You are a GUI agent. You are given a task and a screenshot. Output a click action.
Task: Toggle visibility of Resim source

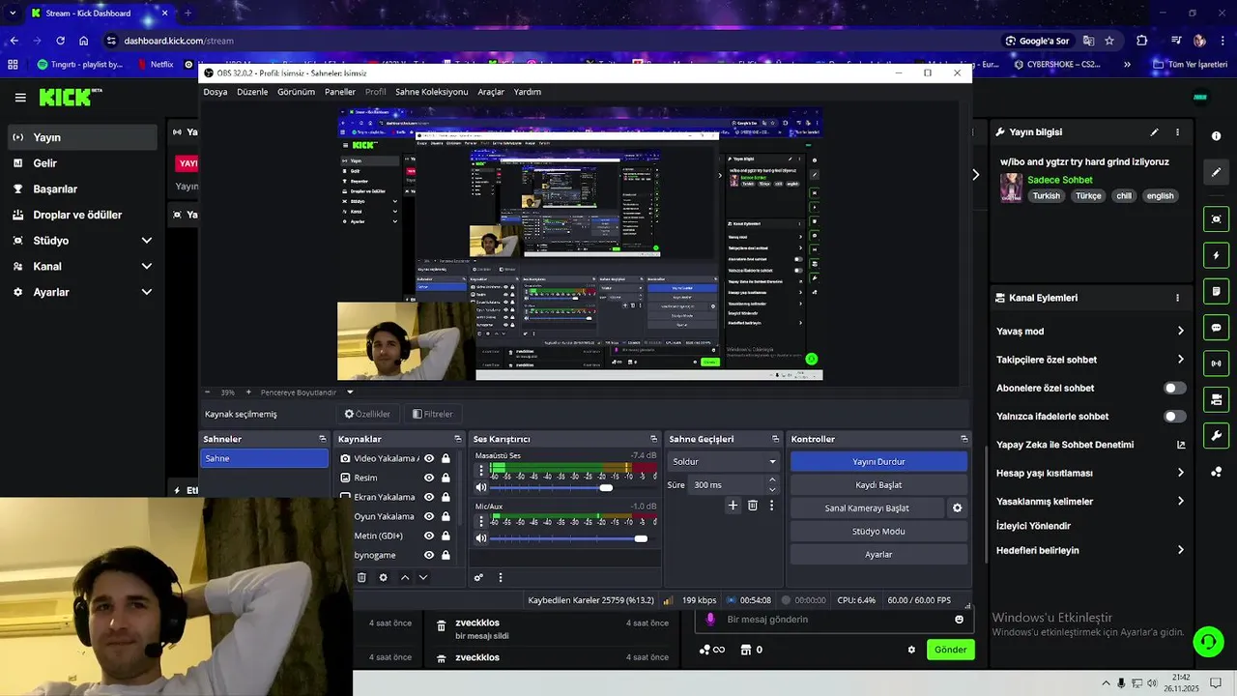(429, 478)
